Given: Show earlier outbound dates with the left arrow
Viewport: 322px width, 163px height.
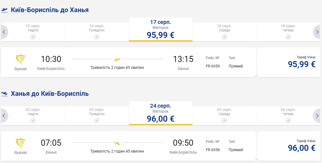Looking at the screenshot, I should click(x=4, y=32).
